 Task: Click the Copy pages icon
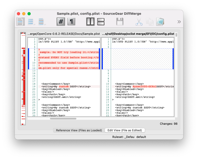coord(150,22)
